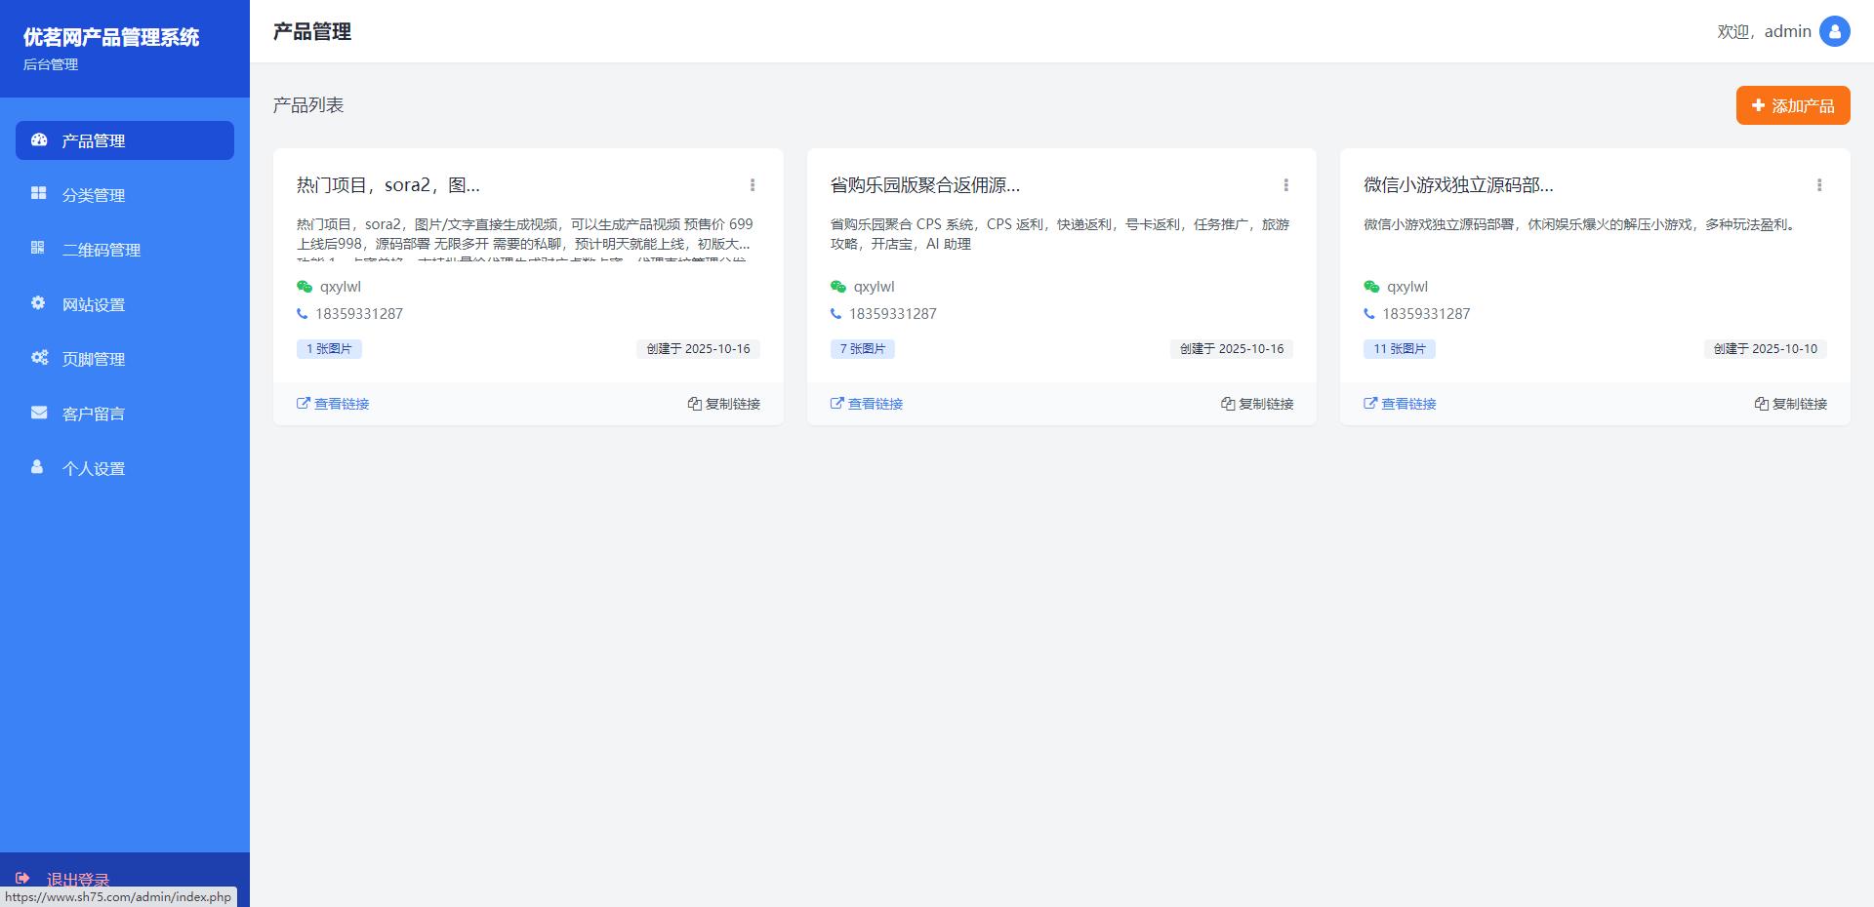Screen dimensions: 1874x907
Task: Copy link of the 微信小游戏 product
Action: (1790, 404)
